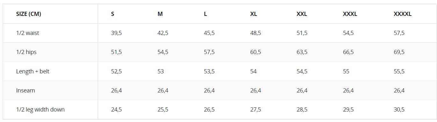This screenshot has height=122, width=437.
Task: Select the Inseam row label
Action: coord(25,90)
